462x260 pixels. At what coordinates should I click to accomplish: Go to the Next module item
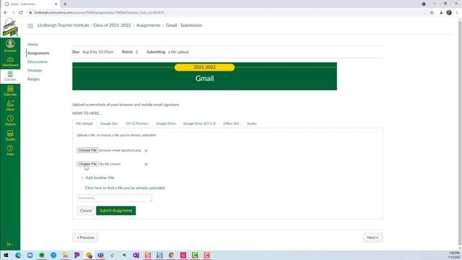click(372, 238)
